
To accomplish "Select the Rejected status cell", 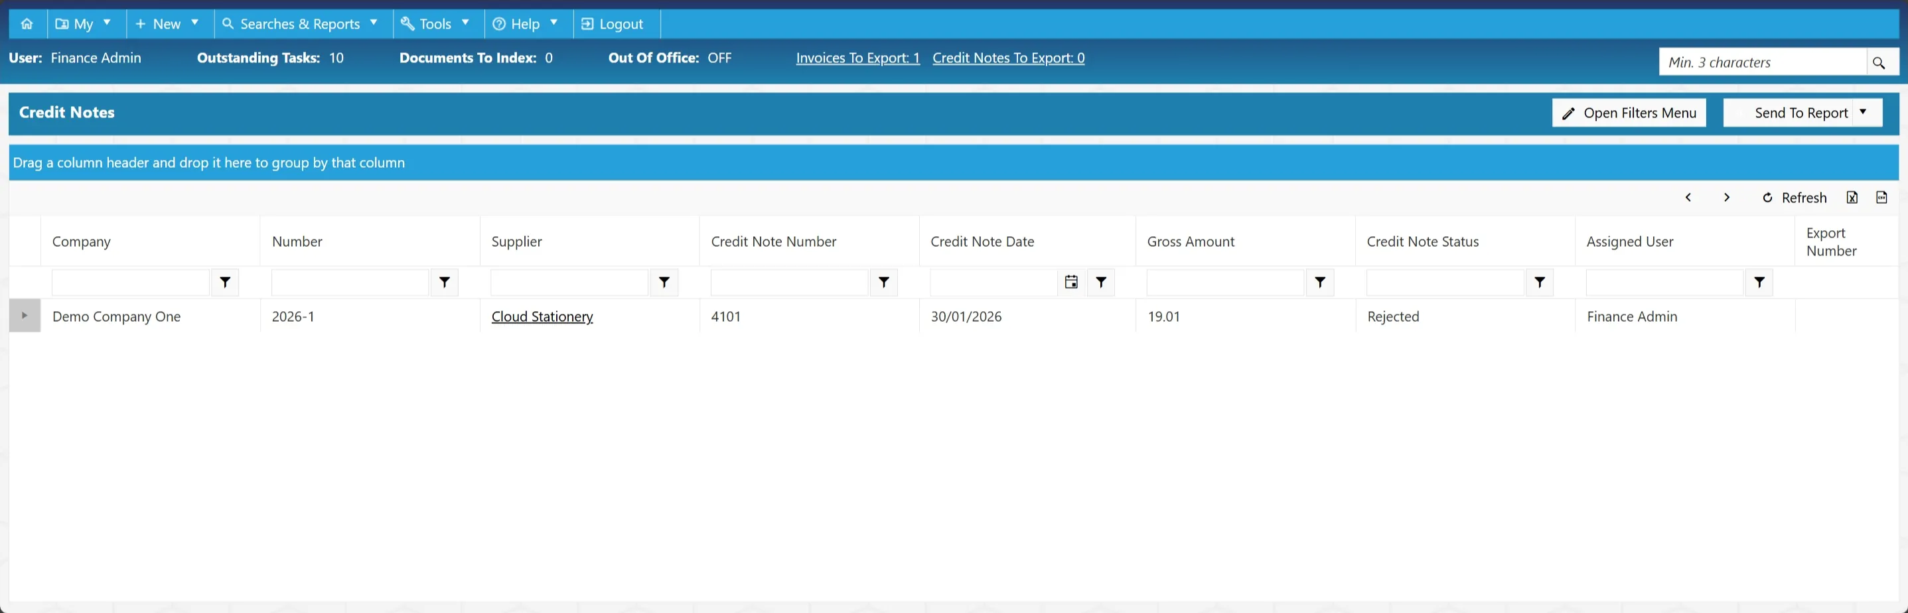I will [x=1465, y=316].
